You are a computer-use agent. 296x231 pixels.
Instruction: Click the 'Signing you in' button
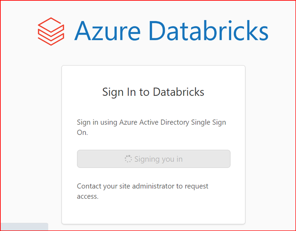154,159
